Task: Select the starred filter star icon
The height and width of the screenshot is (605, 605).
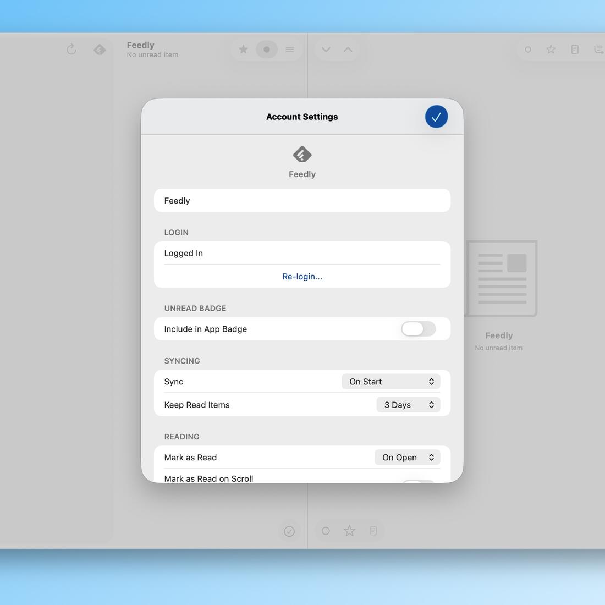Action: 243,50
